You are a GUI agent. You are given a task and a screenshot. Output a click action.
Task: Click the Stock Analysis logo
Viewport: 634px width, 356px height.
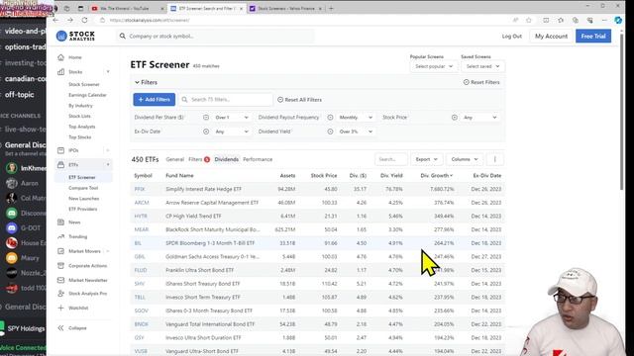[x=75, y=36]
